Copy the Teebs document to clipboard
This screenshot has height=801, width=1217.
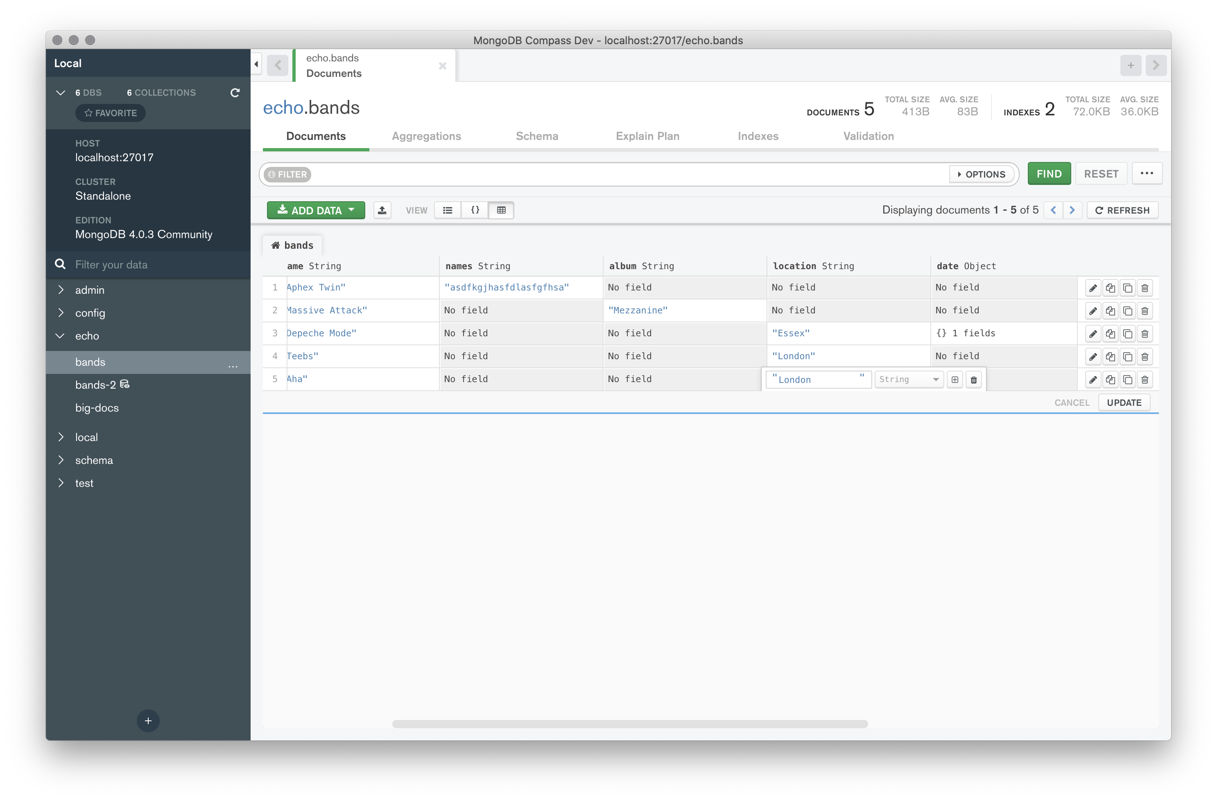(1110, 357)
